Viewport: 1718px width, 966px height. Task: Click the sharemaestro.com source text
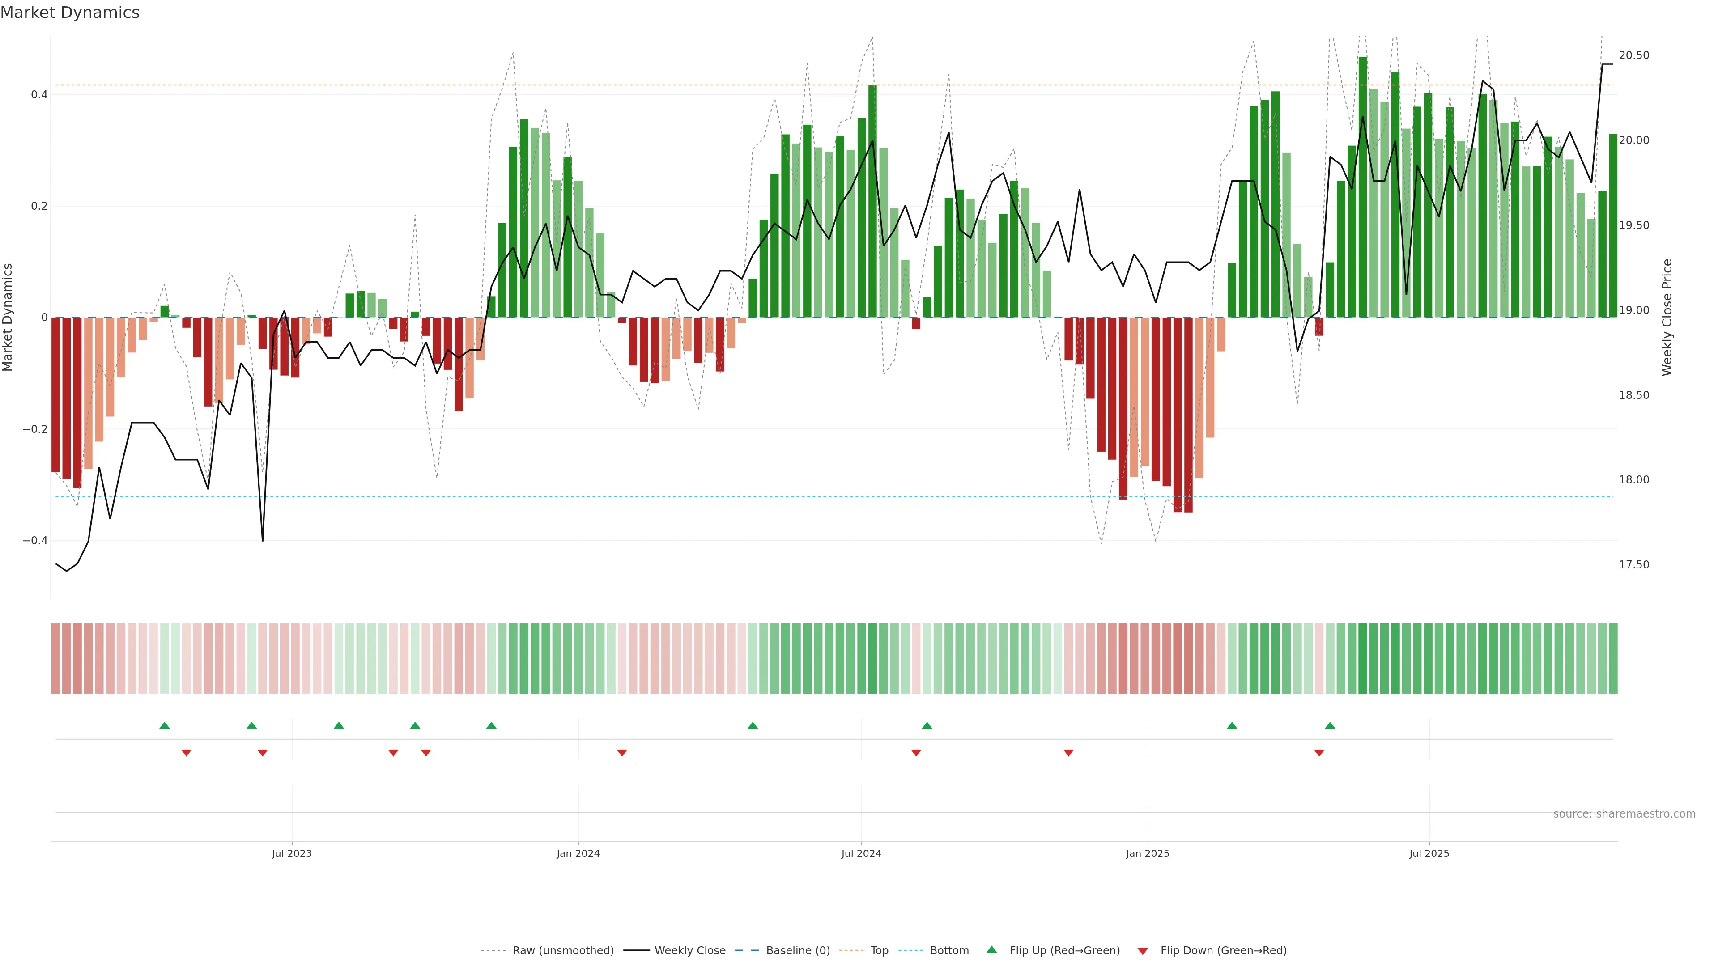(1624, 814)
